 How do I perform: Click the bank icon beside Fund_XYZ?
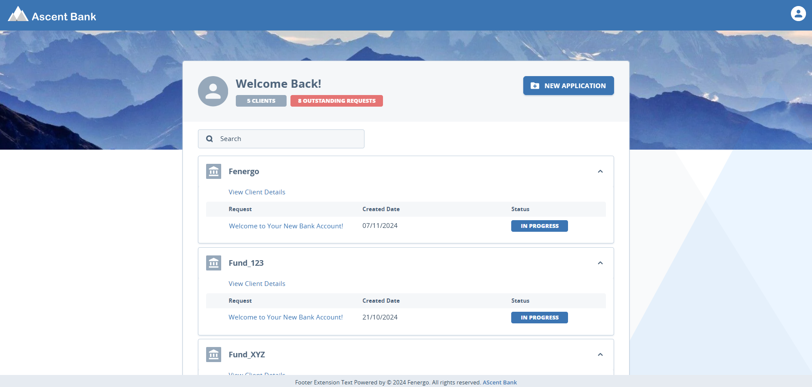pyautogui.click(x=213, y=354)
